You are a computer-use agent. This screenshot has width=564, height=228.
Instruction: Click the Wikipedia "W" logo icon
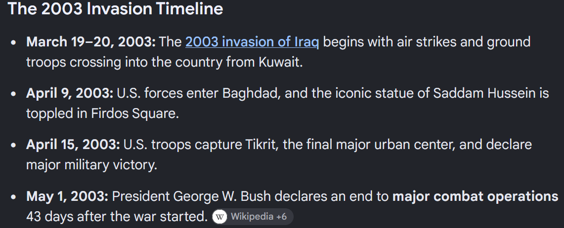click(x=219, y=217)
